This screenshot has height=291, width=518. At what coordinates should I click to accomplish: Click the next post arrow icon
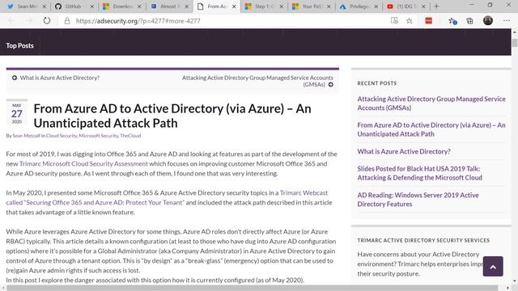coord(331,84)
